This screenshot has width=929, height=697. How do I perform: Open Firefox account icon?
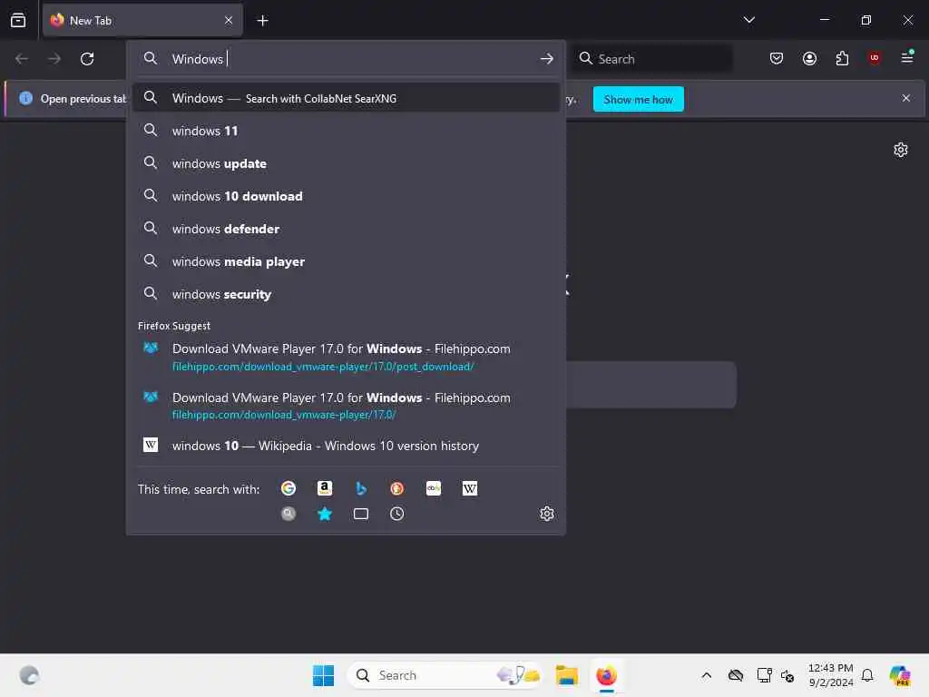pyautogui.click(x=809, y=58)
